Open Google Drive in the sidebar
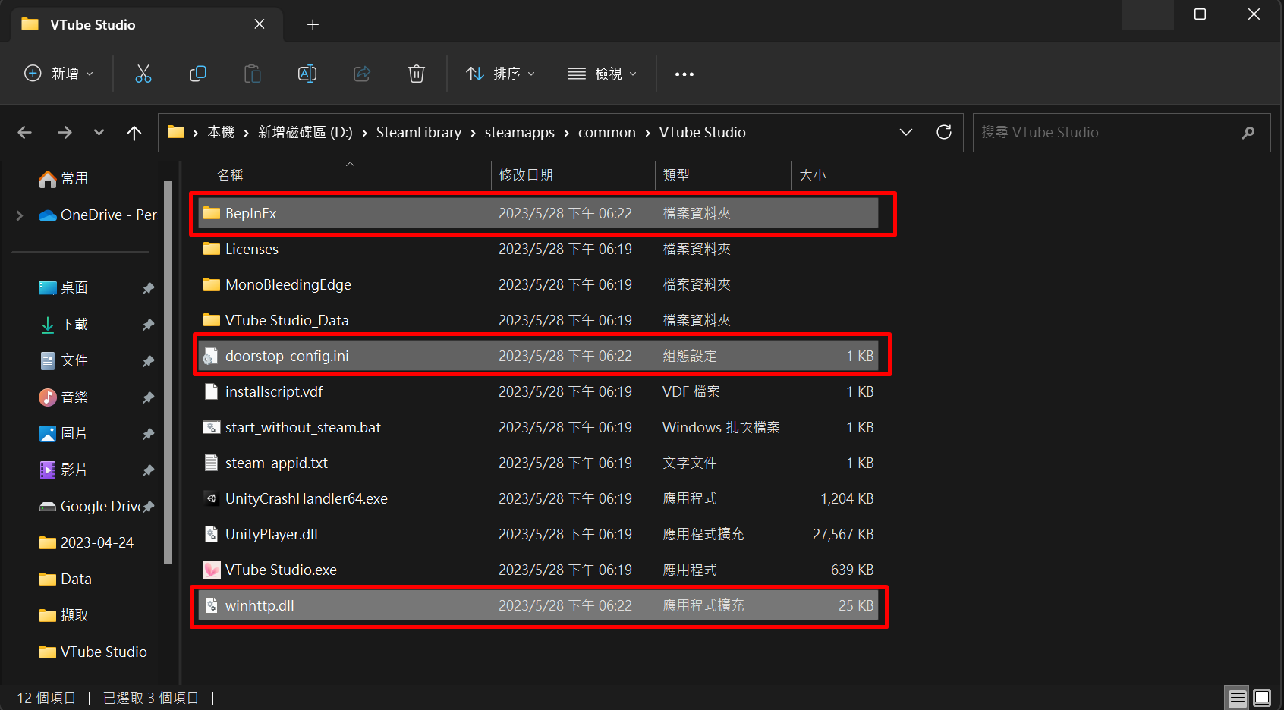 click(x=90, y=506)
